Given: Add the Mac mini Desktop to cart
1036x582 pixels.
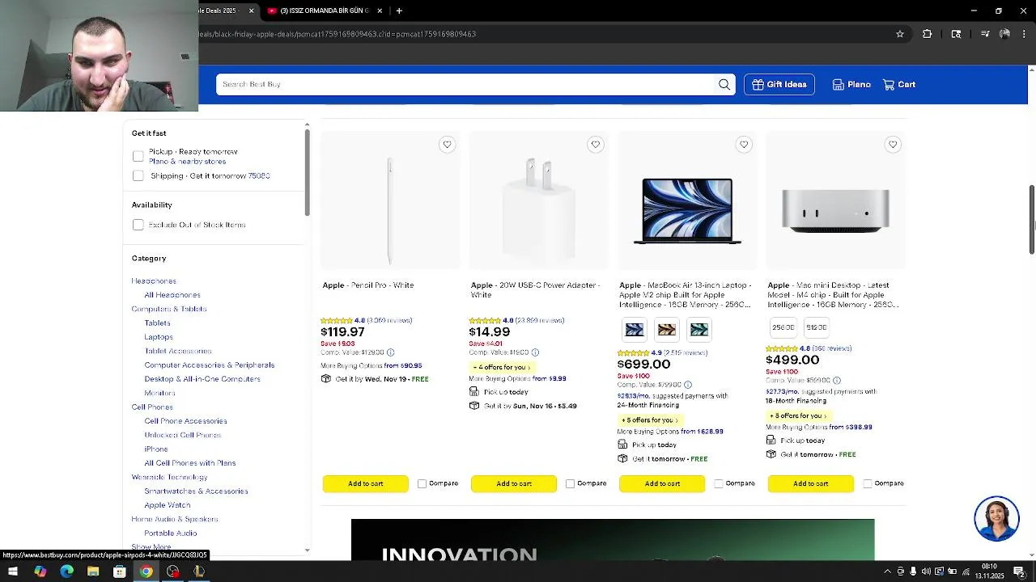Looking at the screenshot, I should tap(811, 483).
